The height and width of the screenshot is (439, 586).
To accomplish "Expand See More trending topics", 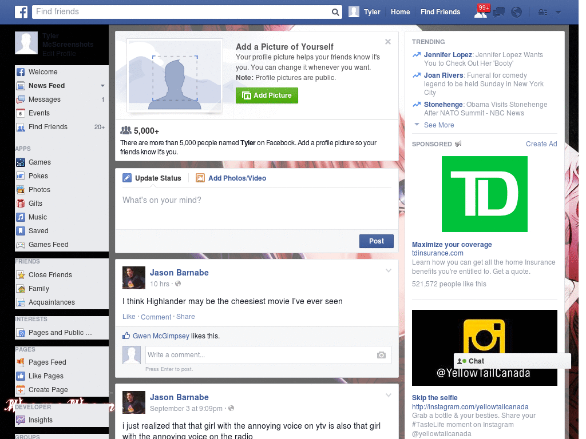I will [439, 125].
